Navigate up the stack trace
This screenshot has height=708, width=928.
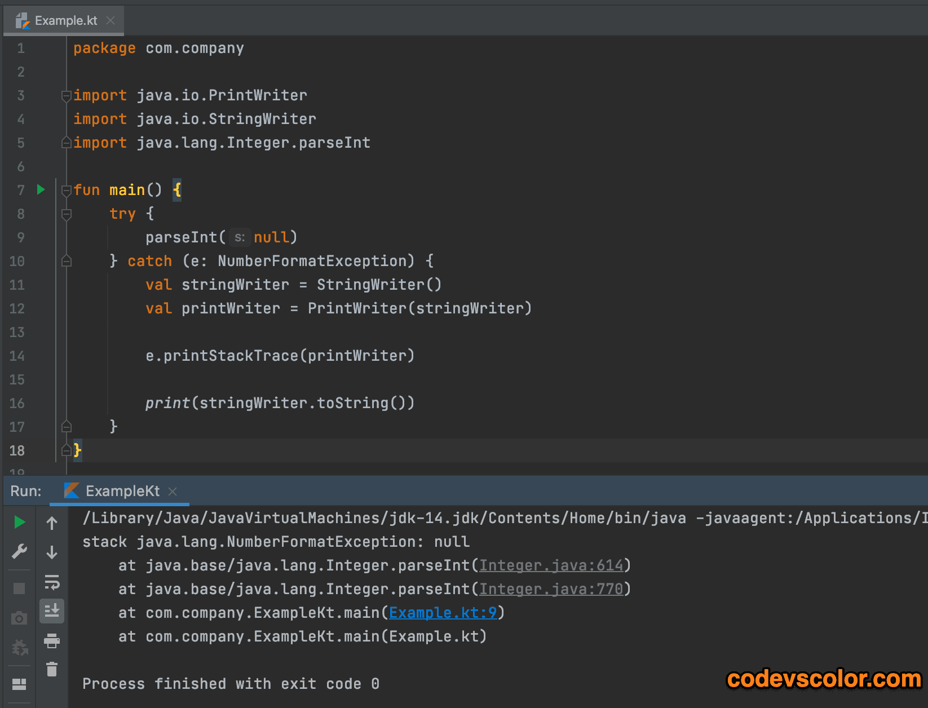point(52,523)
